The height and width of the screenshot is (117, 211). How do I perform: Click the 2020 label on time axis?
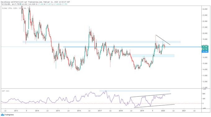[x=163, y=111]
